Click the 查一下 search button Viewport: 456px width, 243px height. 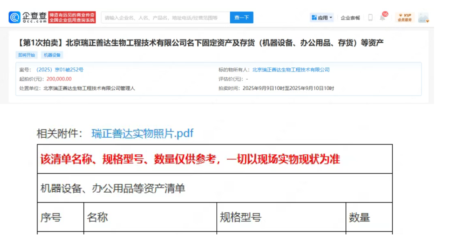pyautogui.click(x=242, y=18)
